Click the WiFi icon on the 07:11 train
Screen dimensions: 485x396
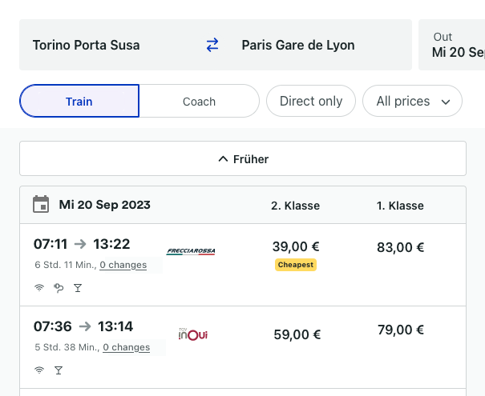38,288
